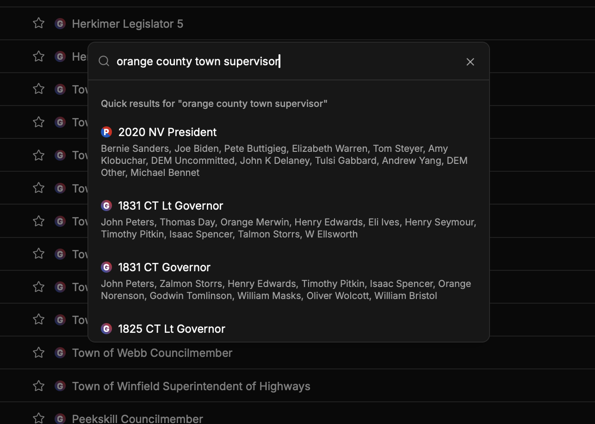The image size is (595, 424).
Task: Toggle the star for Peekskill Councilmember
Action: coord(39,418)
